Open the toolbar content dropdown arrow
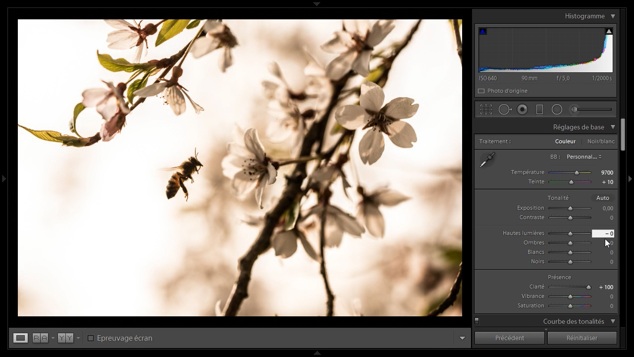 [462, 338]
